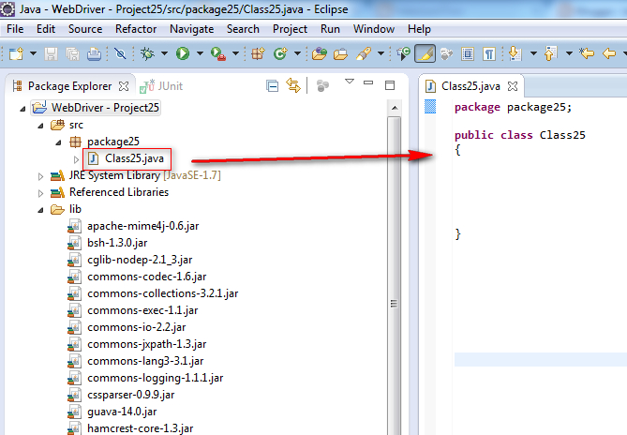Click the Save toolbar icon
The height and width of the screenshot is (435, 627).
click(x=51, y=53)
